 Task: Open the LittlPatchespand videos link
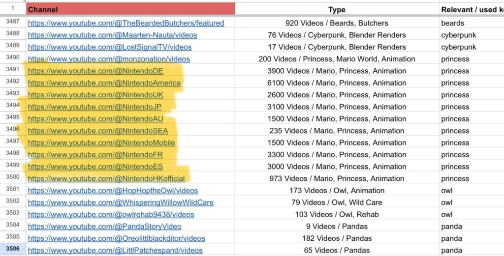115,250
